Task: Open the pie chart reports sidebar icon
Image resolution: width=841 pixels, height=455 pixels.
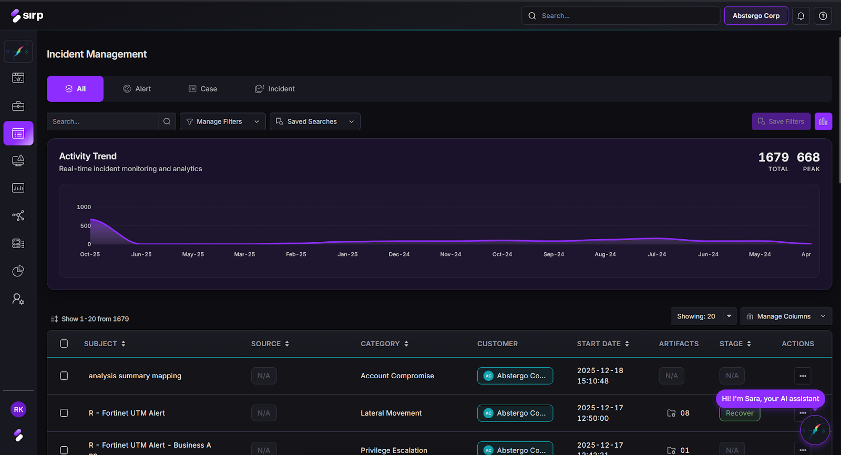Action: (18, 271)
